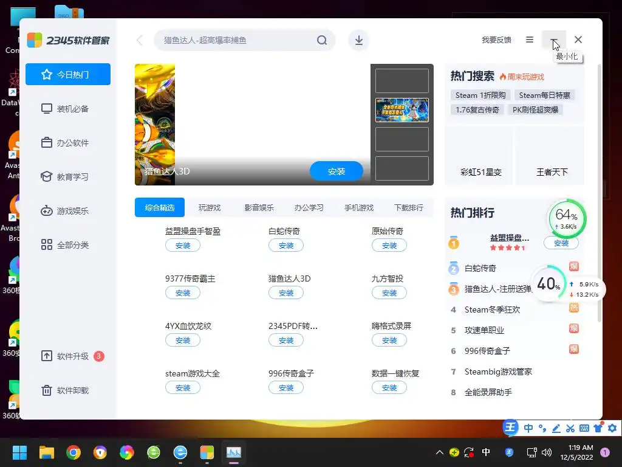Switch to the 办公学习 tab
Screen dimensions: 622x467
click(x=309, y=207)
